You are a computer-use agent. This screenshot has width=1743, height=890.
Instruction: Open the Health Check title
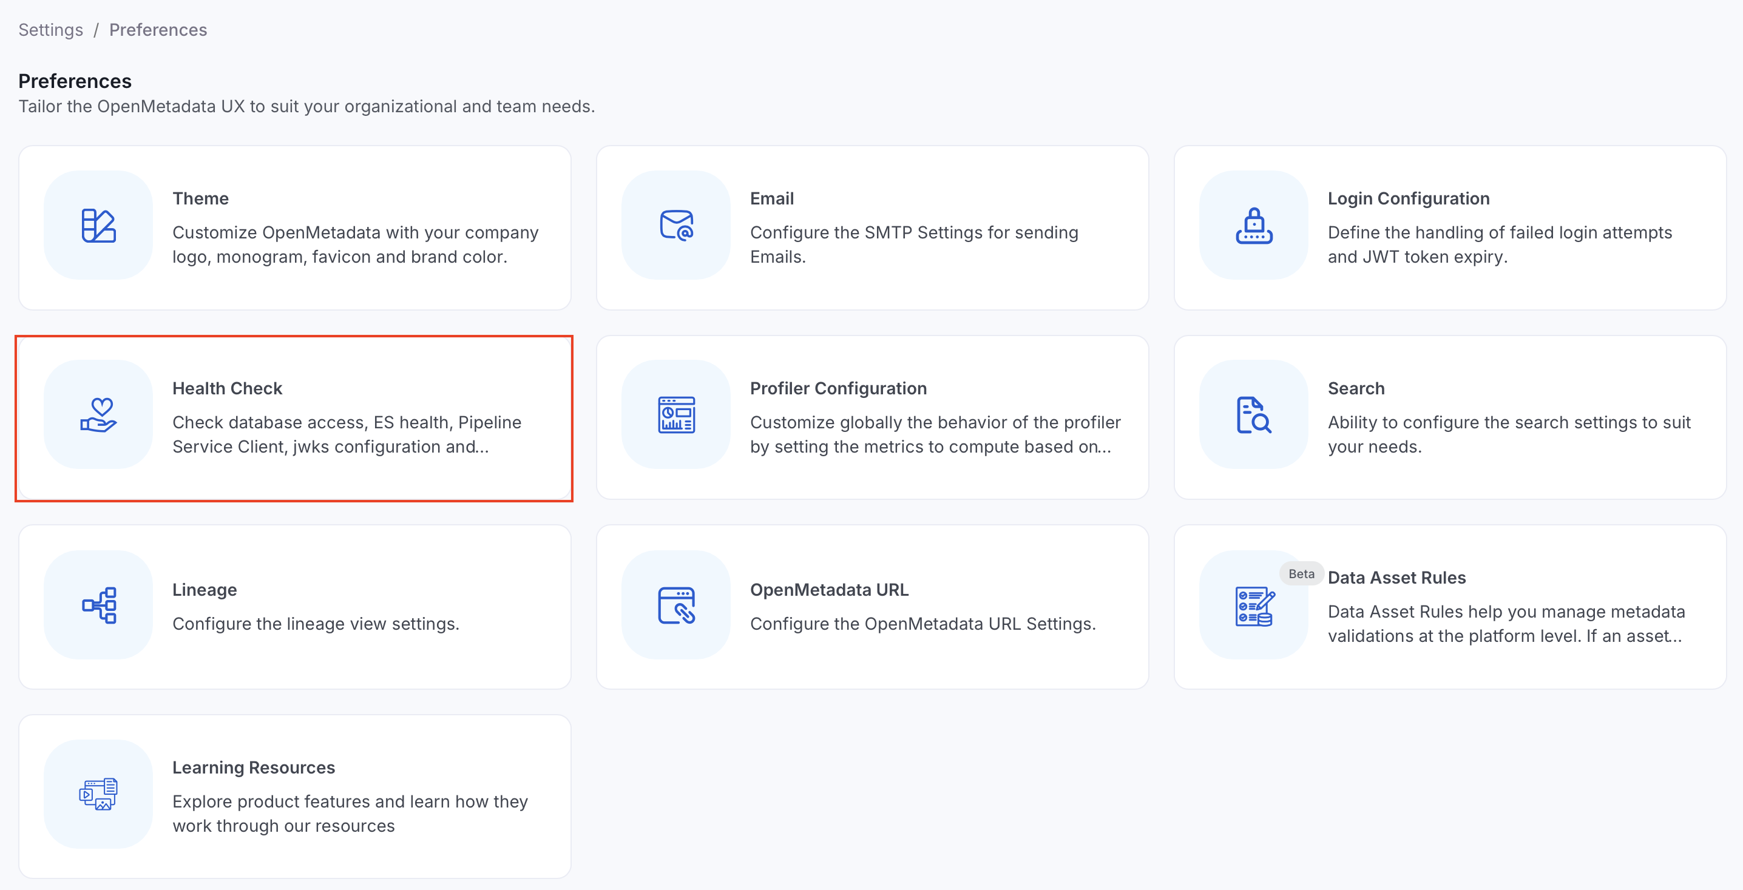228,388
